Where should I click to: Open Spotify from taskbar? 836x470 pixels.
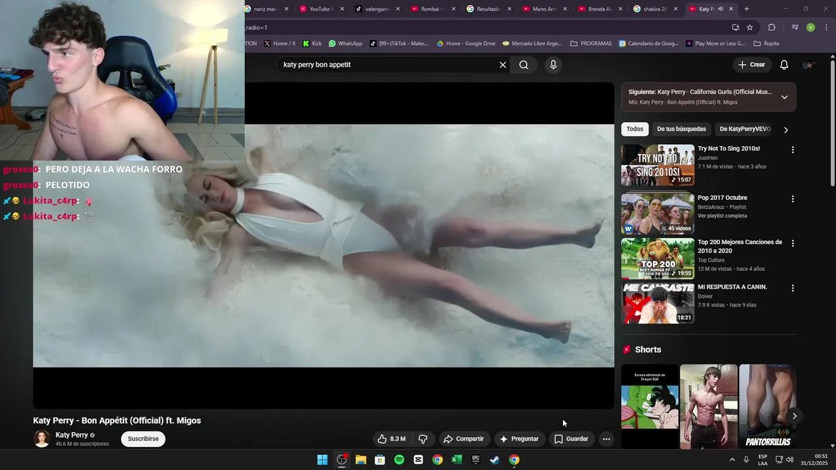click(399, 460)
